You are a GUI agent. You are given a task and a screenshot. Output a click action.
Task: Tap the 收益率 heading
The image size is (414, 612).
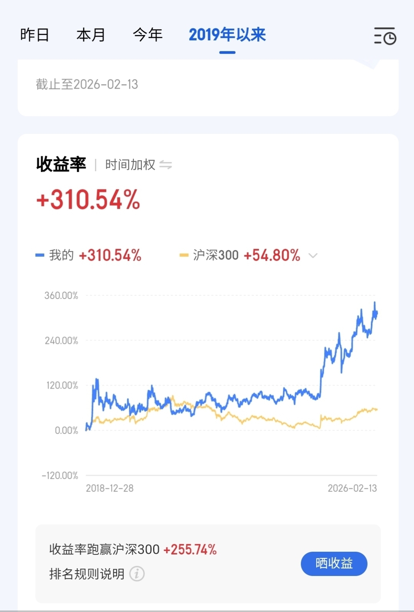61,165
